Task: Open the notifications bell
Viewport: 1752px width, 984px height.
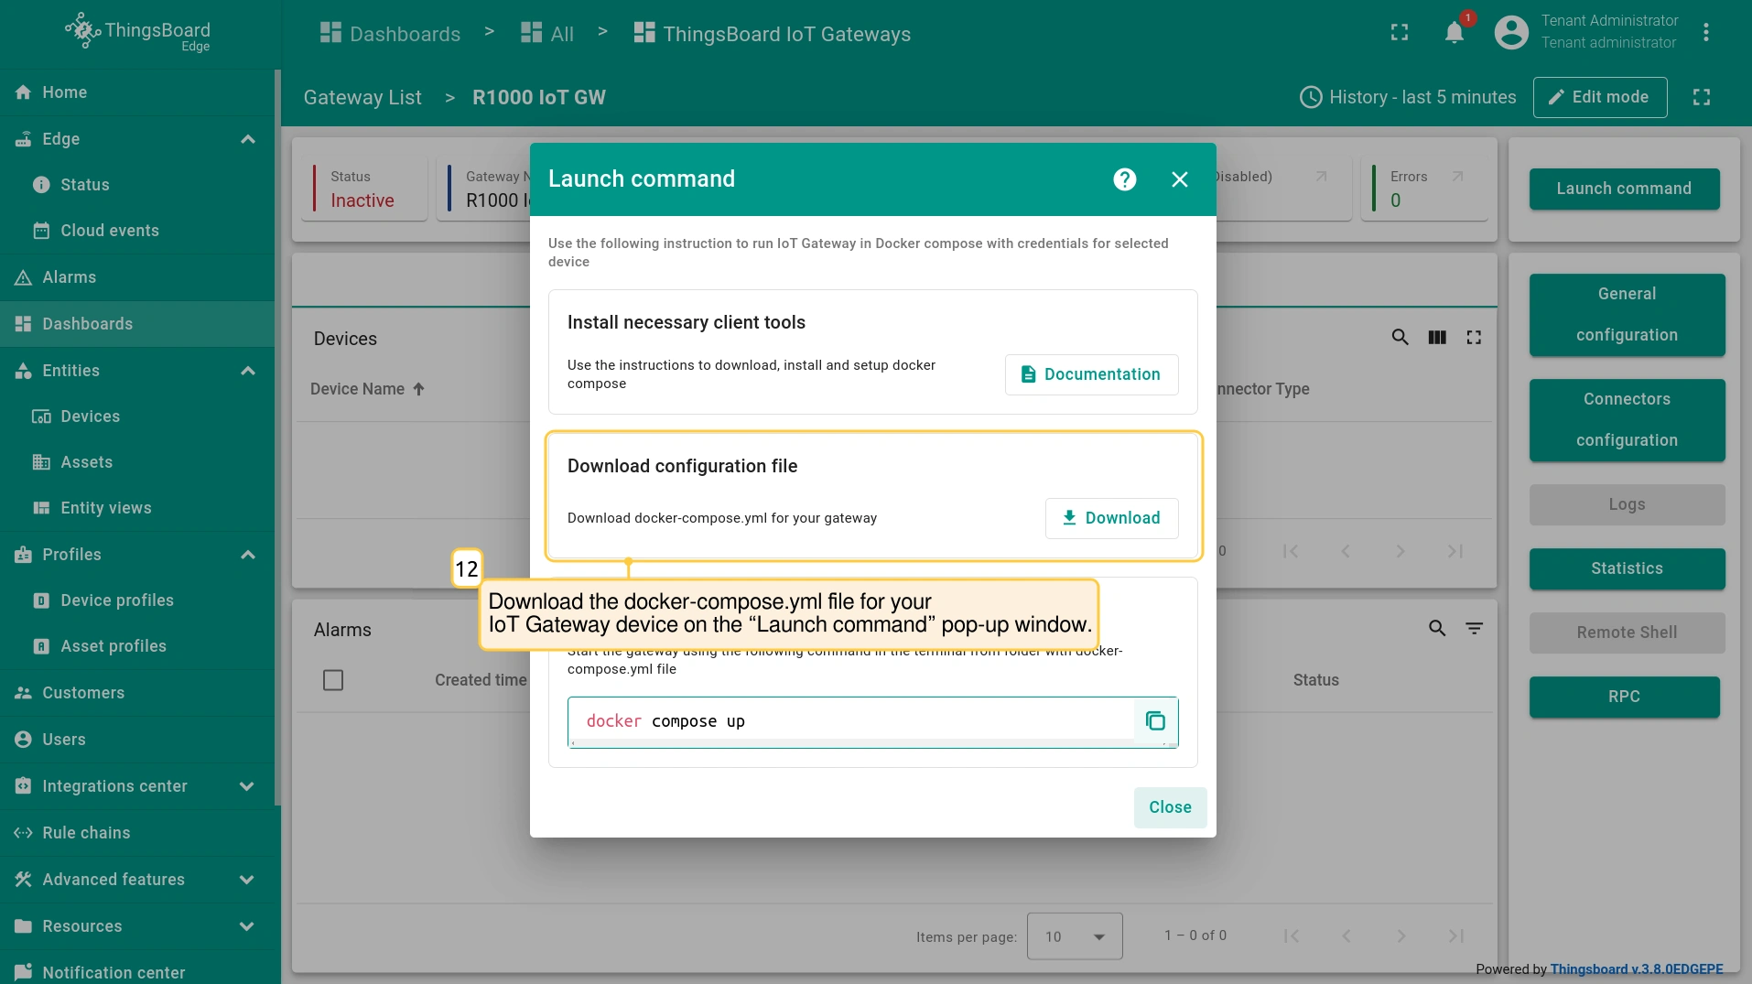Action: pos(1454,33)
